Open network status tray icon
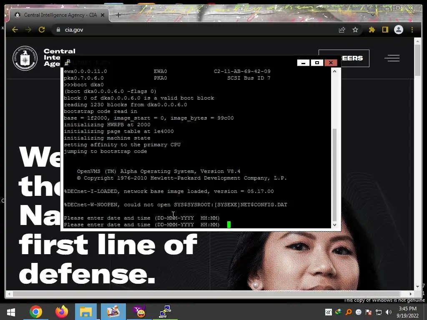This screenshot has width=427, height=320. pos(379,312)
